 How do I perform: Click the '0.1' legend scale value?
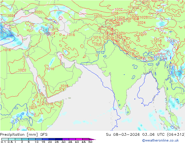(x=3, y=142)
